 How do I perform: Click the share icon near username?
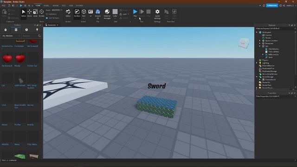click(284, 6)
